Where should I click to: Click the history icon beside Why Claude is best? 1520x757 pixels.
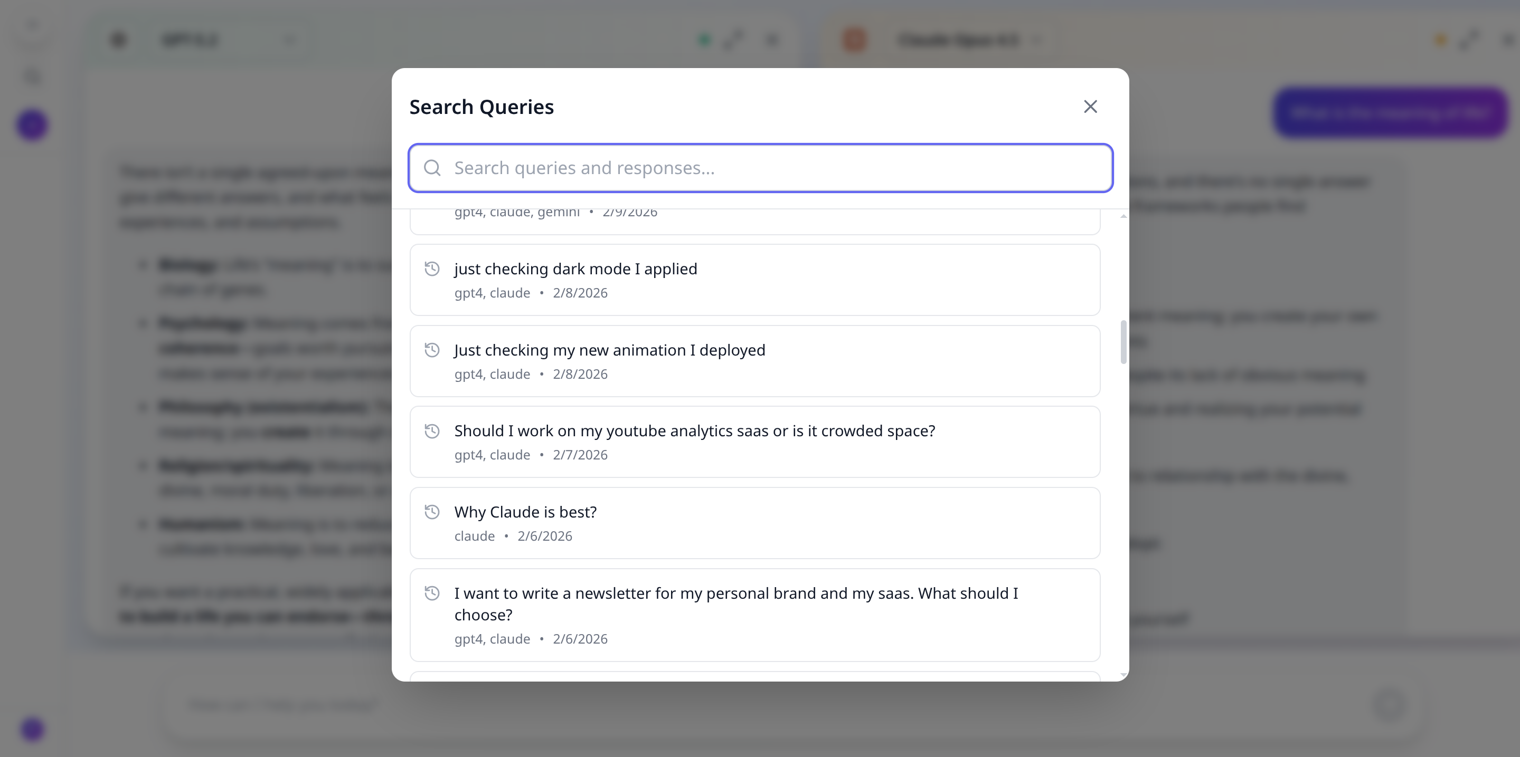point(432,512)
